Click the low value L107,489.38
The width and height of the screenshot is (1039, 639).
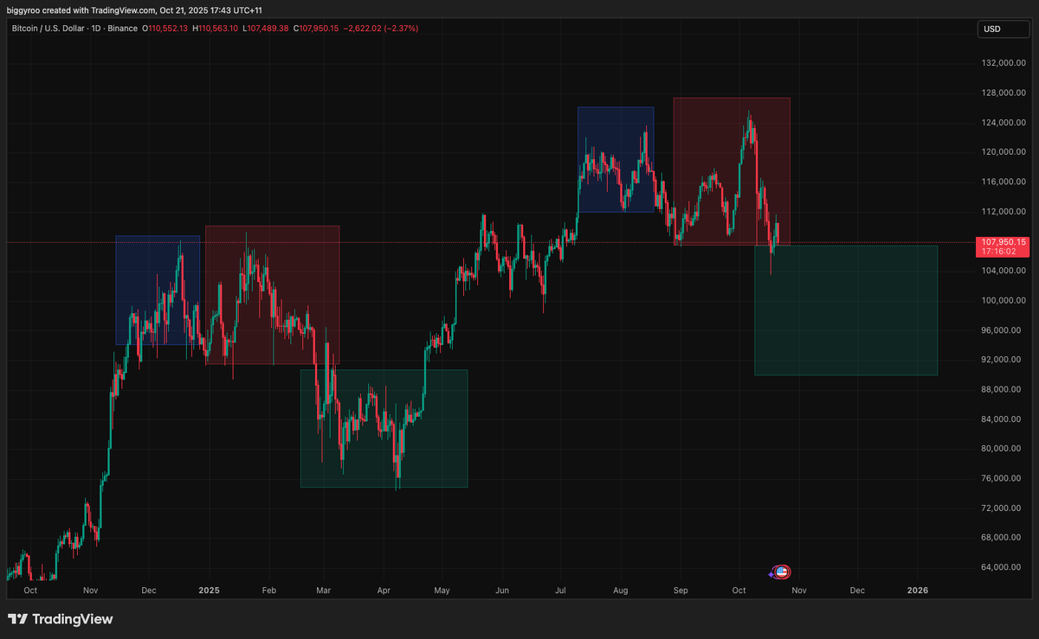point(267,29)
